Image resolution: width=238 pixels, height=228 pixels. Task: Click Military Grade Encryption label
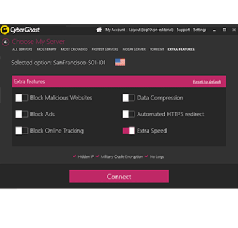(x=121, y=157)
